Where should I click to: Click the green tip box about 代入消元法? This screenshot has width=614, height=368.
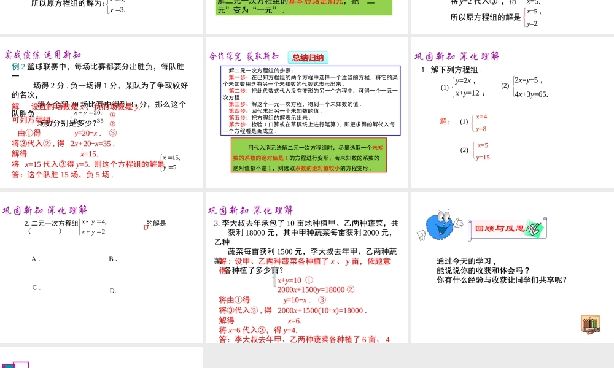click(x=309, y=155)
